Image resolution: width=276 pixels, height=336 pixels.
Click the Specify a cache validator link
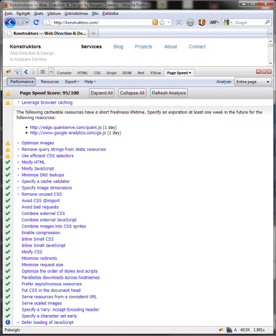click(45, 181)
